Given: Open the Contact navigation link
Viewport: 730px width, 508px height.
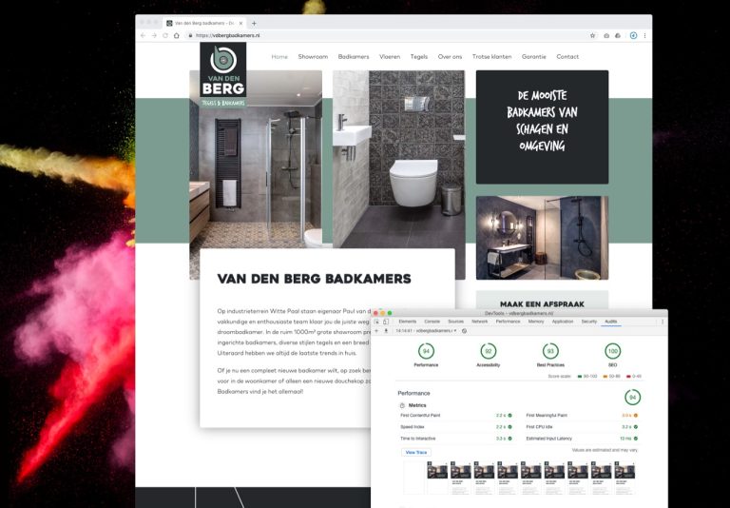Looking at the screenshot, I should [567, 57].
